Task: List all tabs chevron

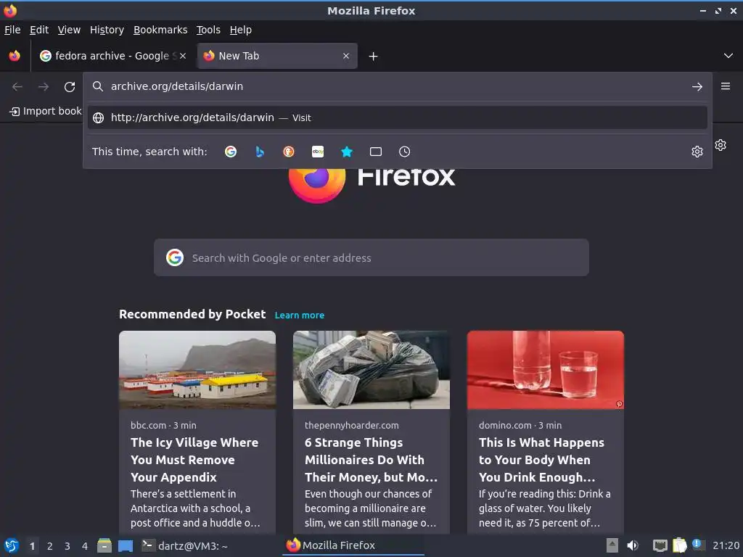Action: (728, 56)
